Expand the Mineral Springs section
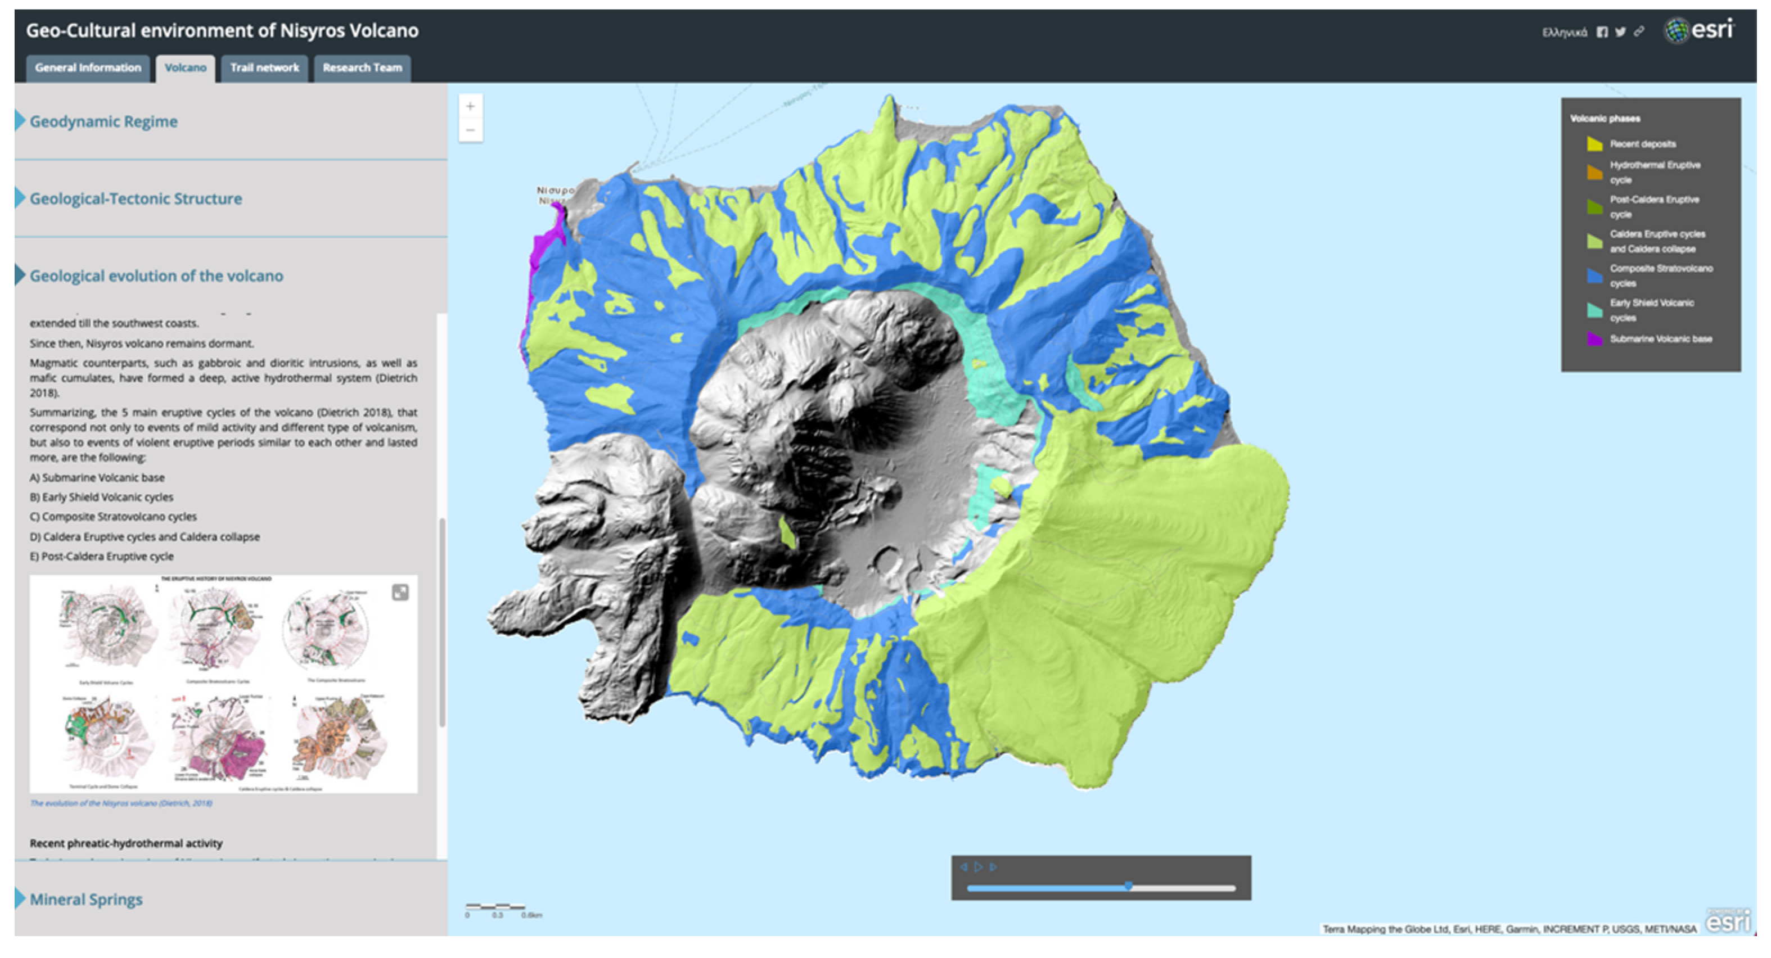1771x958 pixels. coord(86,900)
